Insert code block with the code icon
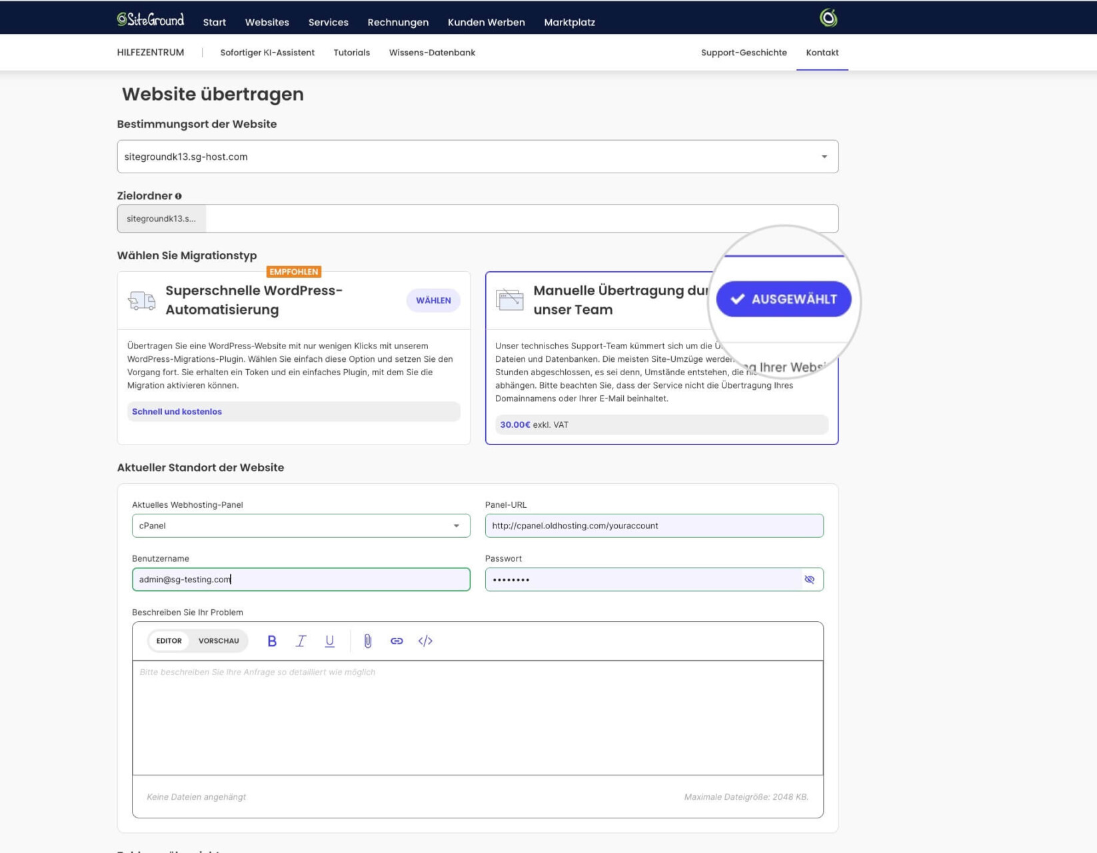The height and width of the screenshot is (853, 1097). 425,641
